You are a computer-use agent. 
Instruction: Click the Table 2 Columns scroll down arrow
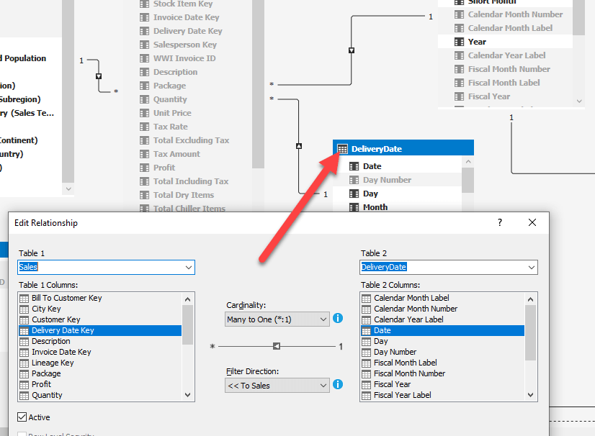[x=530, y=395]
